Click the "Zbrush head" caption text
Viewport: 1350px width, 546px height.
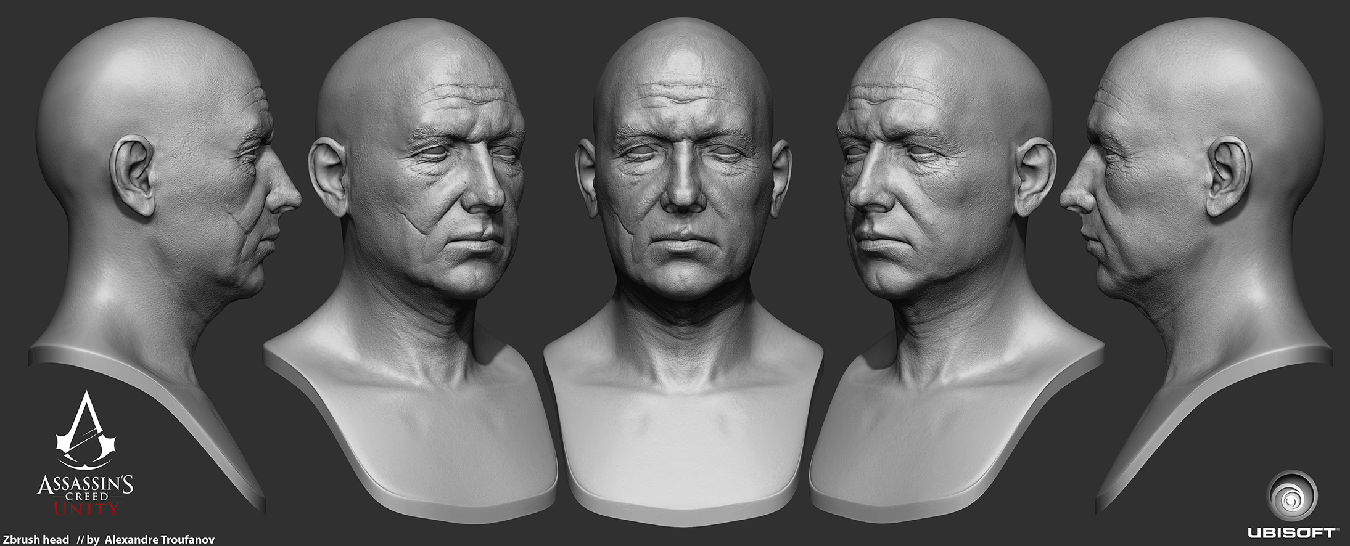tap(35, 539)
